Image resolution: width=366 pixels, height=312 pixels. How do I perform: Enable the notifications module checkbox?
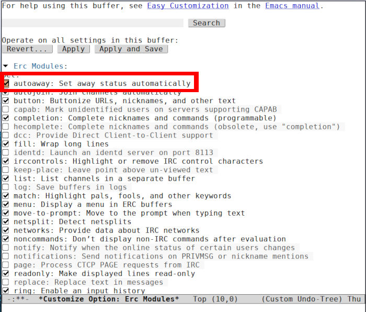click(x=6, y=257)
